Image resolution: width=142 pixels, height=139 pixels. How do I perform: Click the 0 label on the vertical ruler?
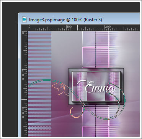coord(23,33)
